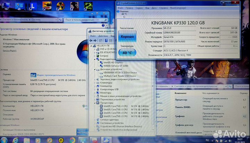The height and width of the screenshot is (143, 250).
Task: Expand the Клавиатуры tree node
Action: [x=95, y=83]
